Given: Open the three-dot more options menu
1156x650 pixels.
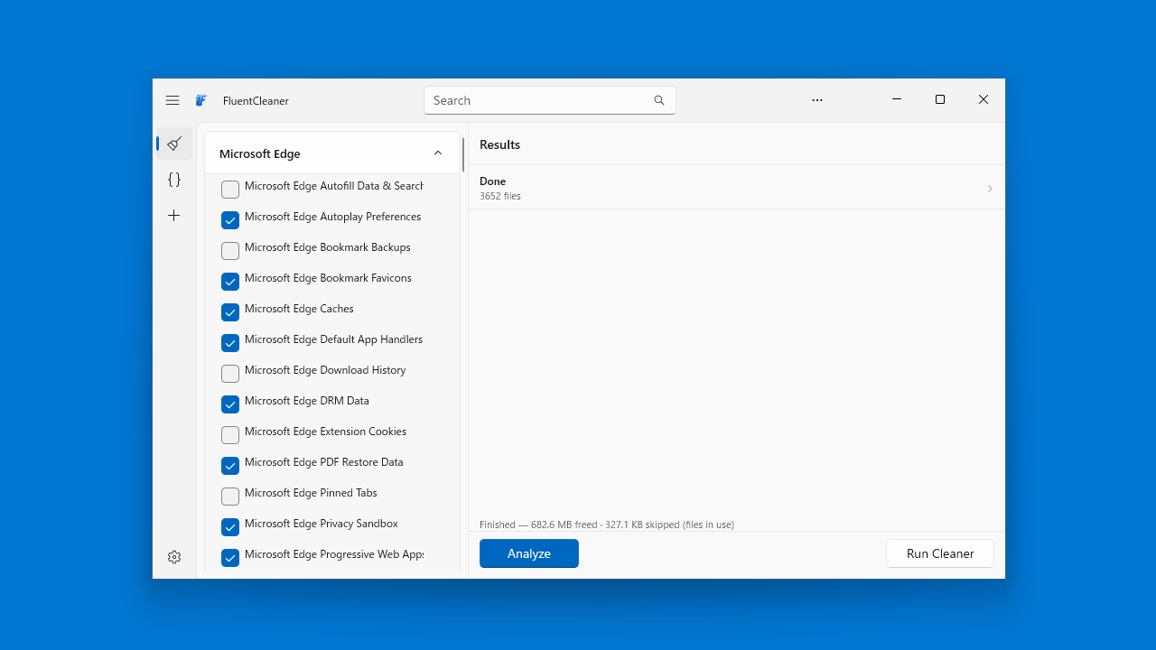Looking at the screenshot, I should coord(817,100).
